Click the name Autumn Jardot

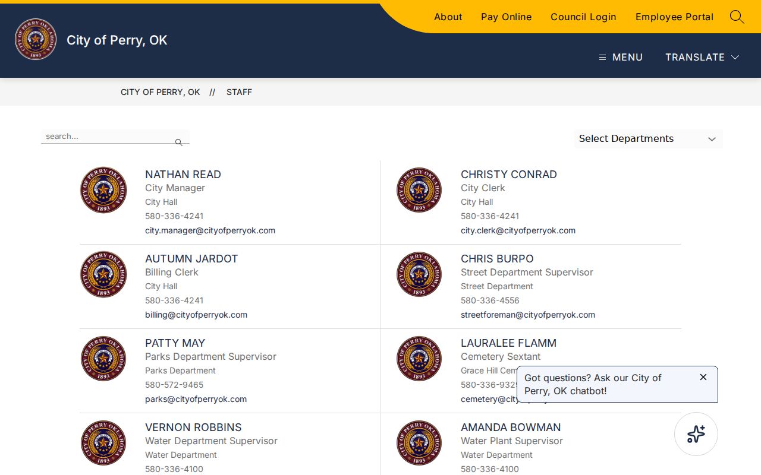click(x=191, y=258)
